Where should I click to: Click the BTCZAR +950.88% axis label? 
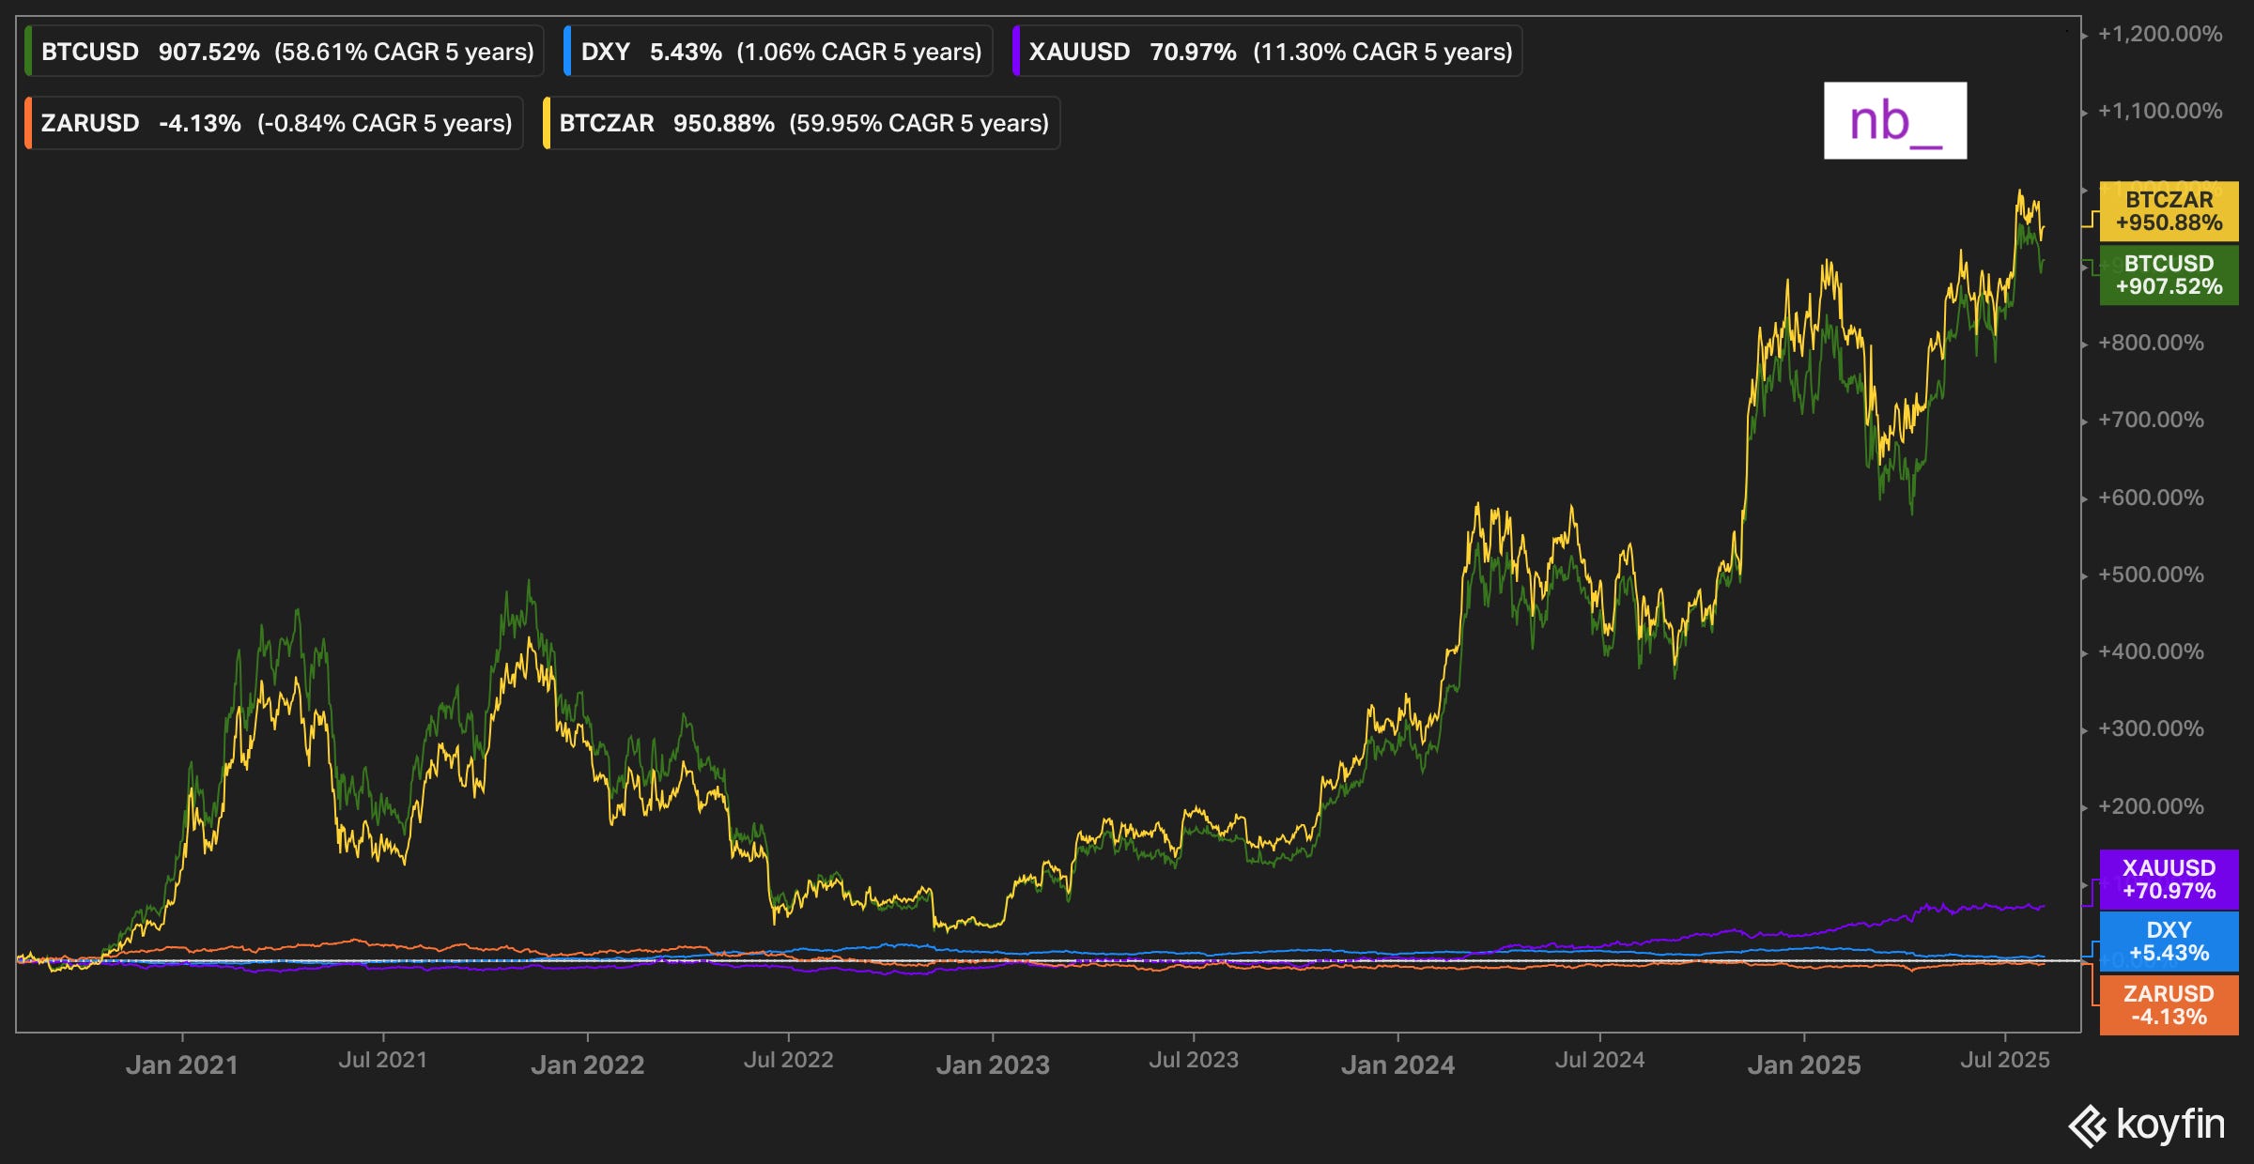(x=2169, y=211)
